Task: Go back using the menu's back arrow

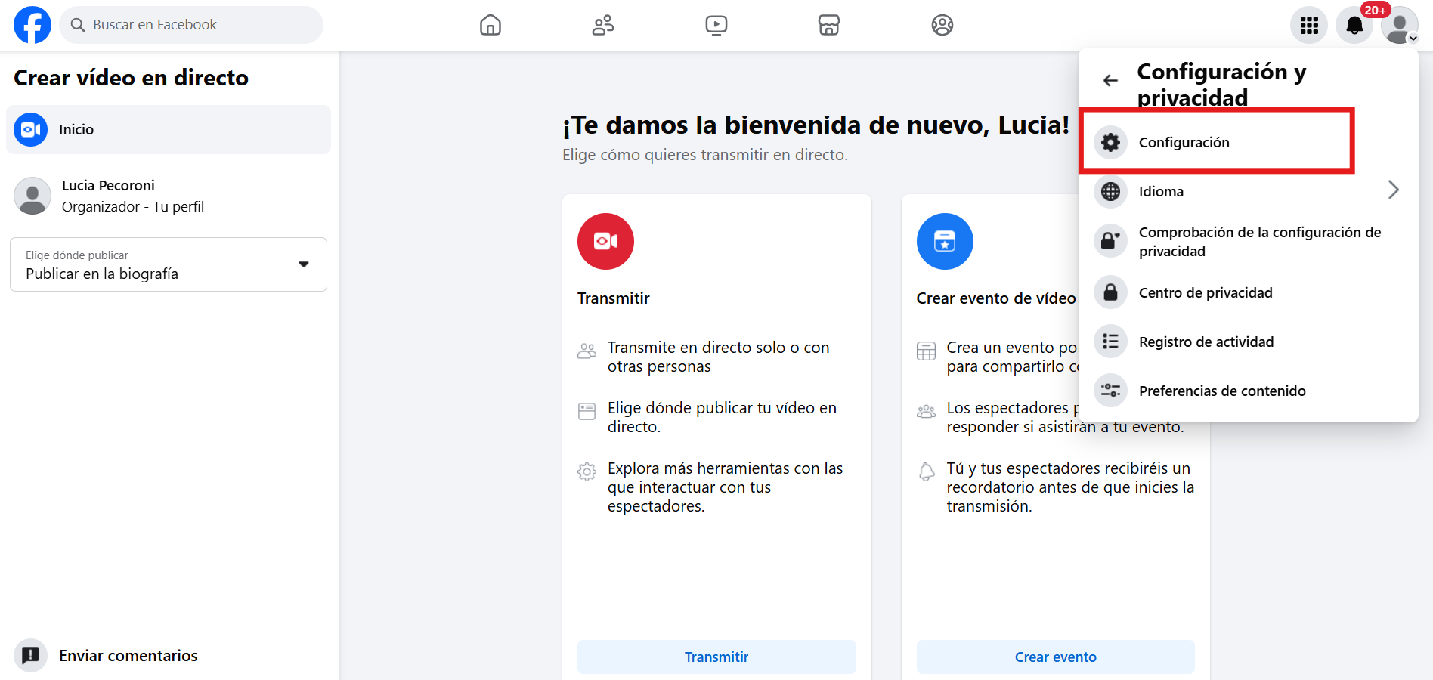Action: tap(1110, 80)
